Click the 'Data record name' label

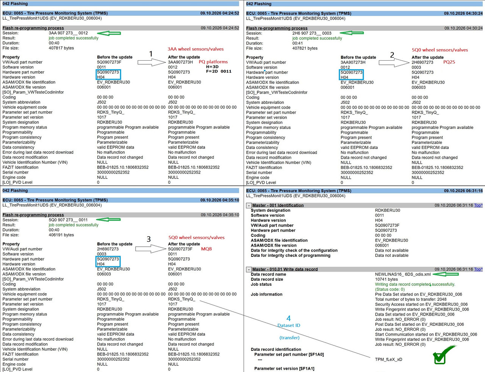tap(268, 275)
